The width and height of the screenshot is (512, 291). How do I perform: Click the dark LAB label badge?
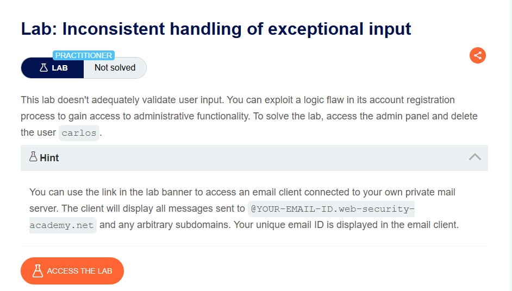pyautogui.click(x=52, y=68)
